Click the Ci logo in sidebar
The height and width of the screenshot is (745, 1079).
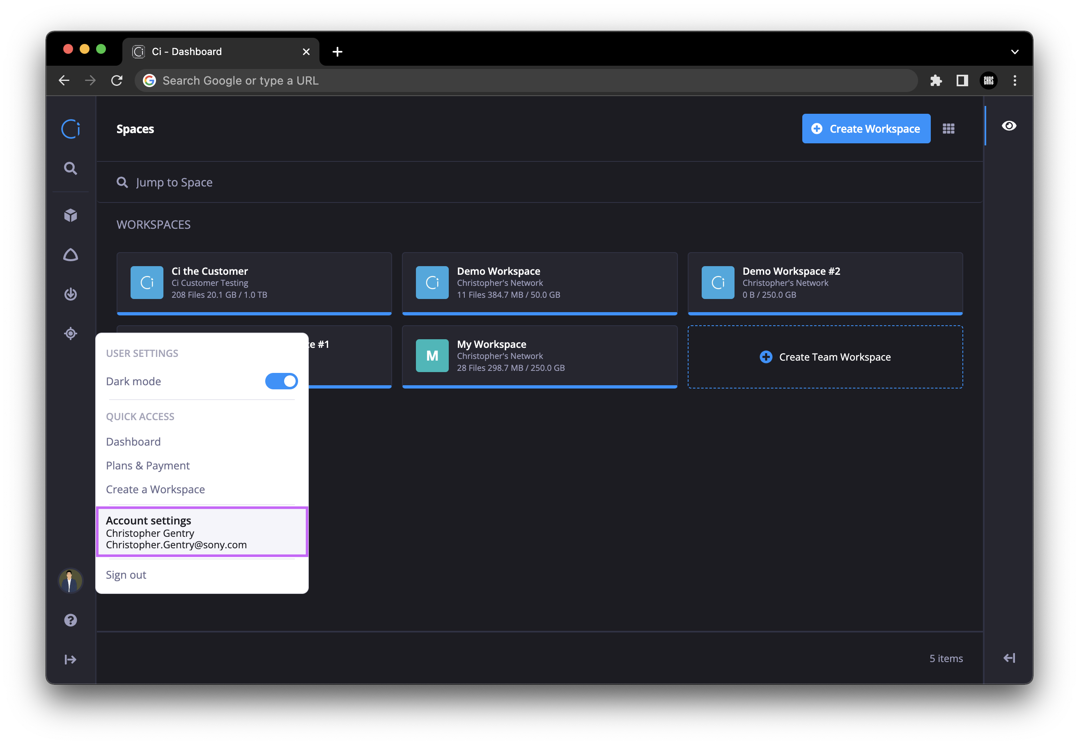coord(71,129)
